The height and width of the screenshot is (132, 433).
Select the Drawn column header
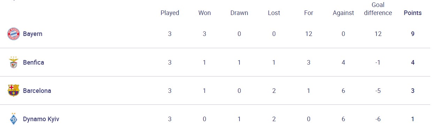[x=239, y=13]
